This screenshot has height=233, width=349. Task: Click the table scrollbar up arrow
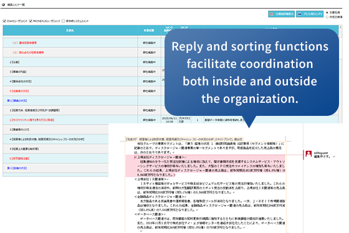pos(340,27)
